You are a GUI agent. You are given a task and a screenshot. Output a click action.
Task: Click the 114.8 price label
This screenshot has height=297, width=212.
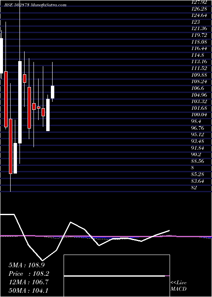pyautogui.click(x=198, y=55)
